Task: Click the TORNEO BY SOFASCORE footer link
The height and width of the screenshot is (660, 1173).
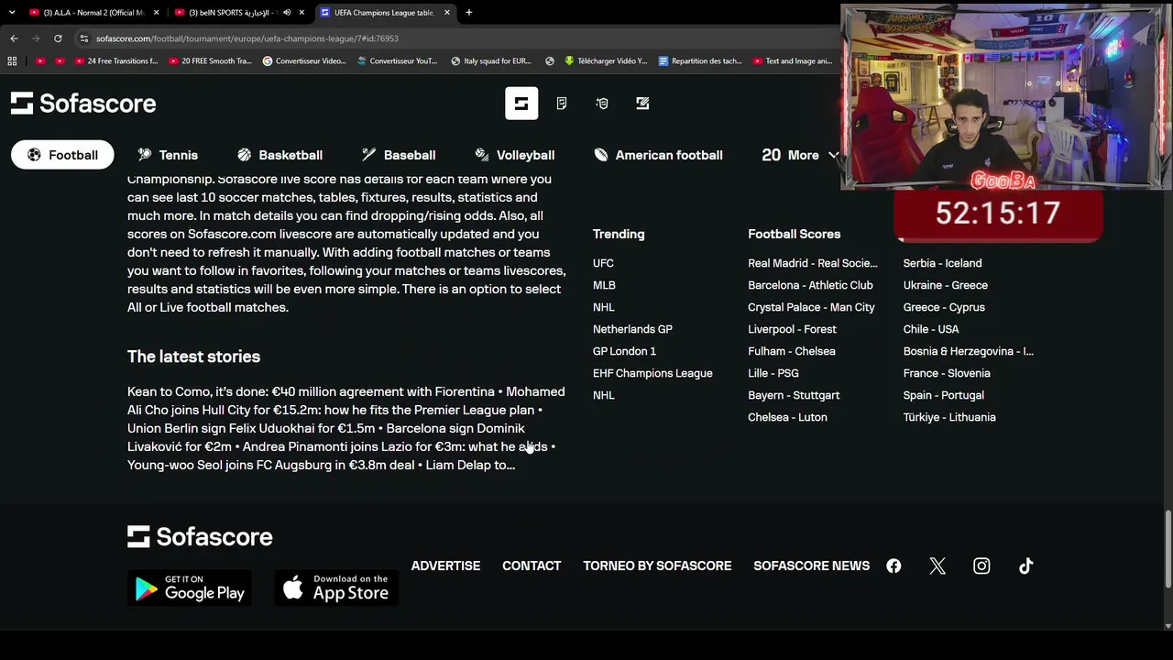Action: (x=657, y=566)
